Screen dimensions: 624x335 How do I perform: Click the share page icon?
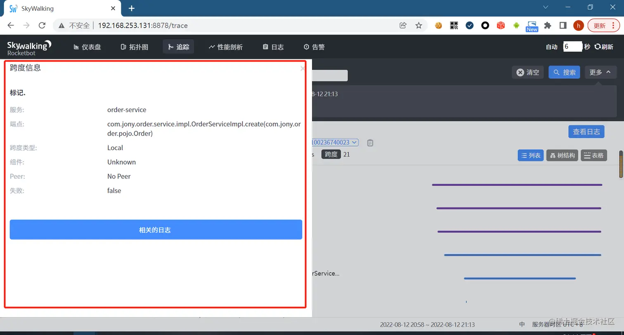403,25
